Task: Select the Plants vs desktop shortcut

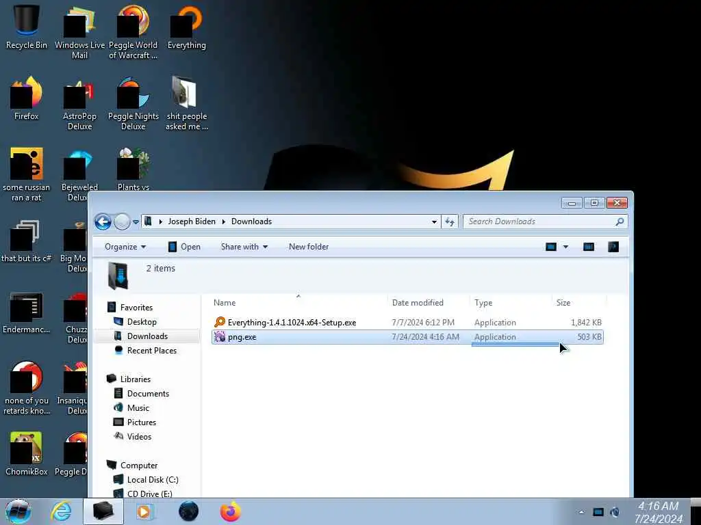Action: pos(133,170)
